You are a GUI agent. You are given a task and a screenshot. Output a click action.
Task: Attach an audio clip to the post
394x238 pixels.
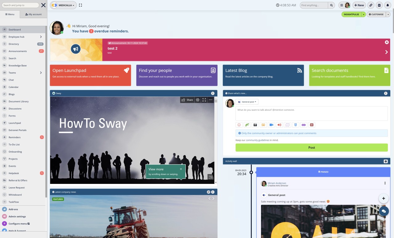(279, 125)
